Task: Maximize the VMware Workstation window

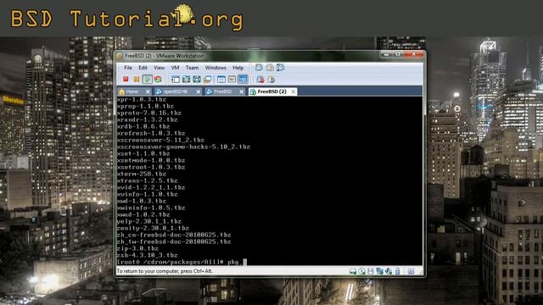Action: point(398,54)
